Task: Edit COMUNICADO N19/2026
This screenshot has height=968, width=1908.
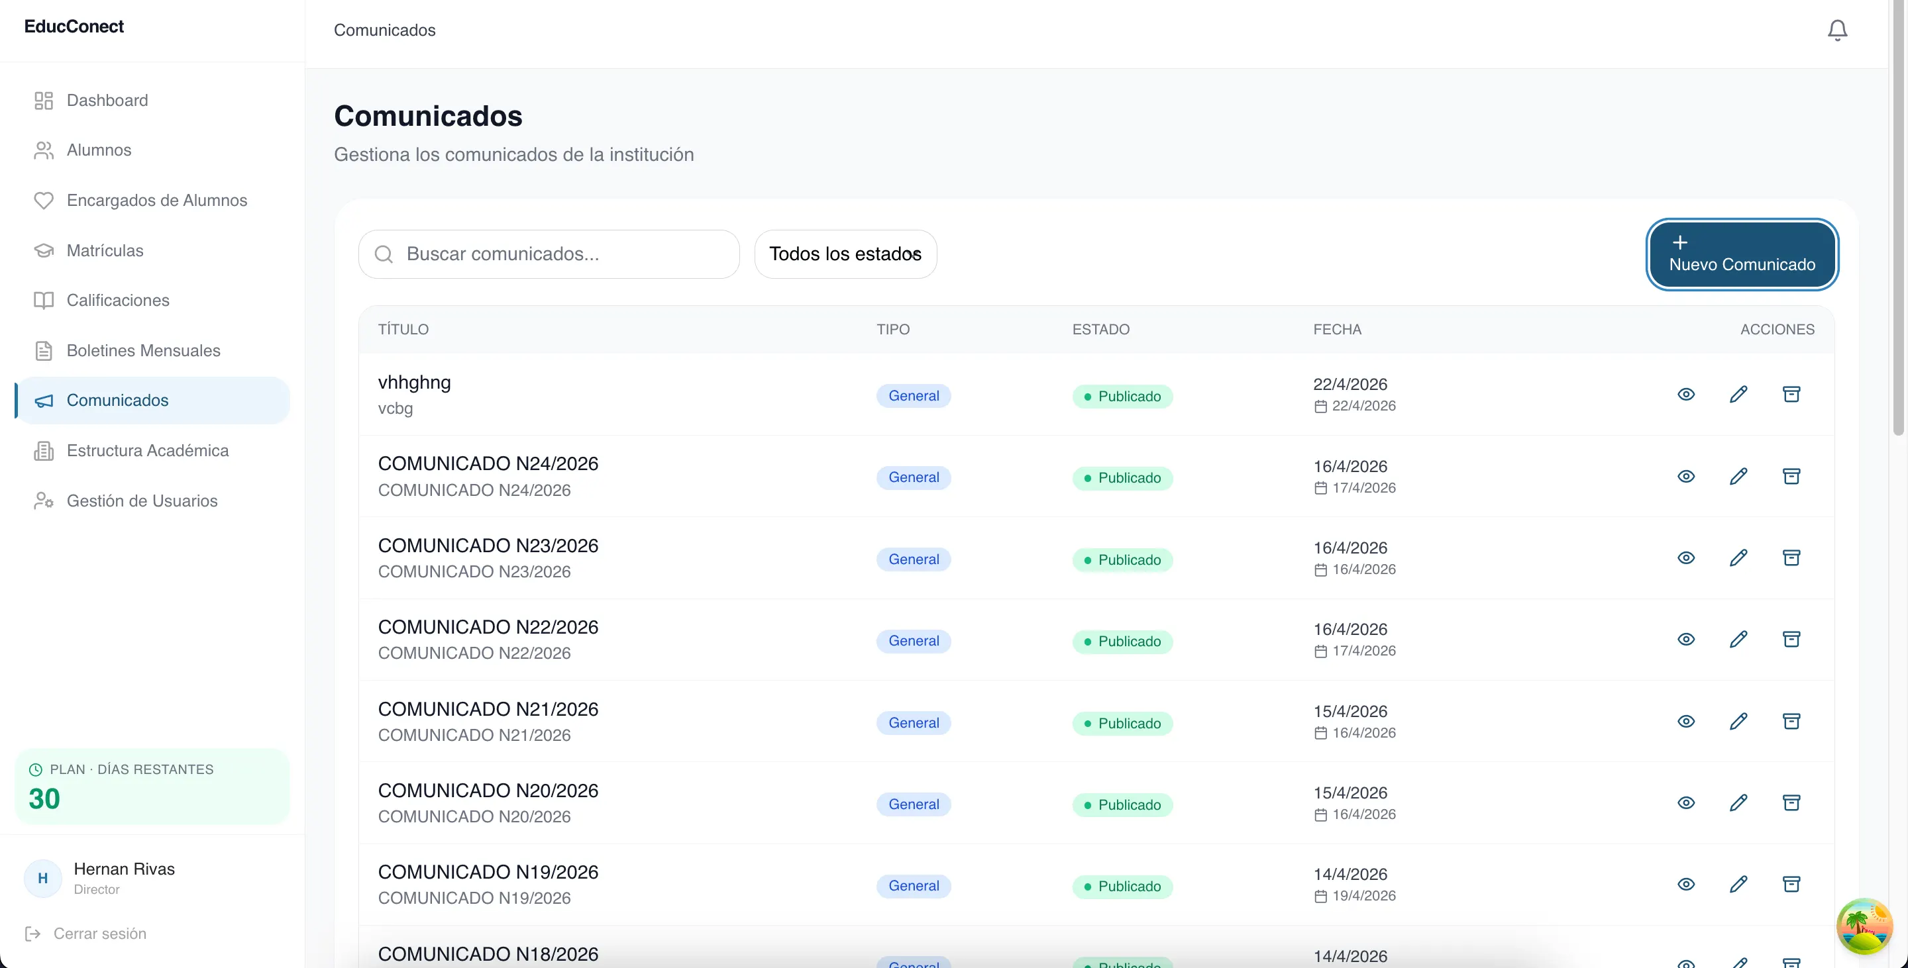Action: pyautogui.click(x=1738, y=885)
